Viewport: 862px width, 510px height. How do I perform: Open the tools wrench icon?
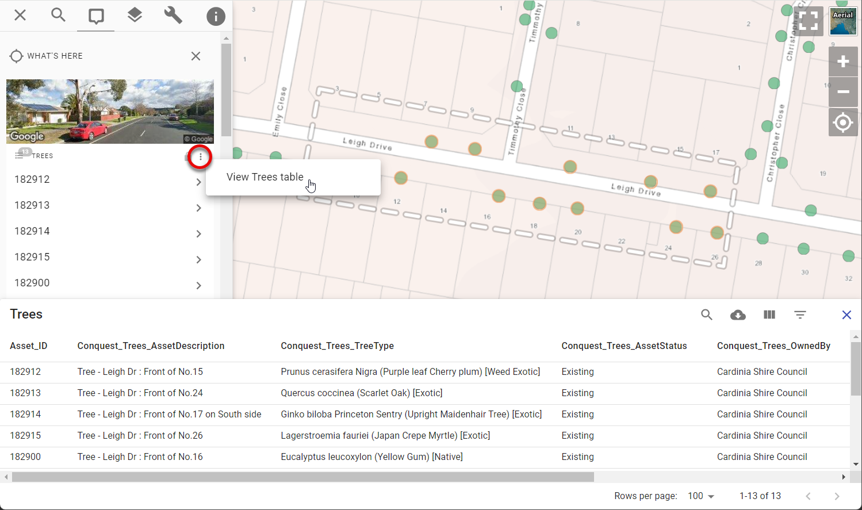[x=173, y=15]
